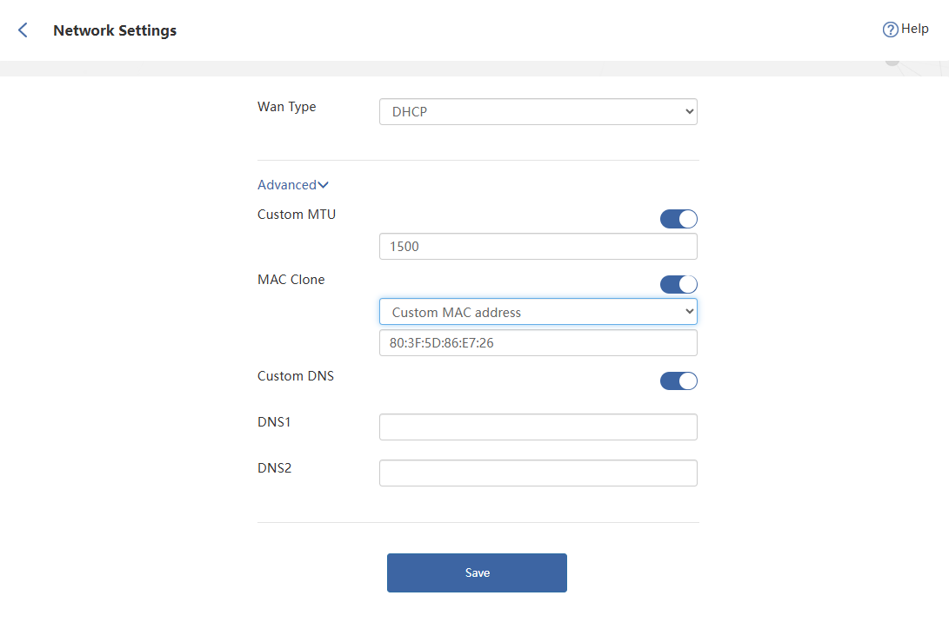The width and height of the screenshot is (949, 622).
Task: Click the MAC address input field
Action: [538, 343]
